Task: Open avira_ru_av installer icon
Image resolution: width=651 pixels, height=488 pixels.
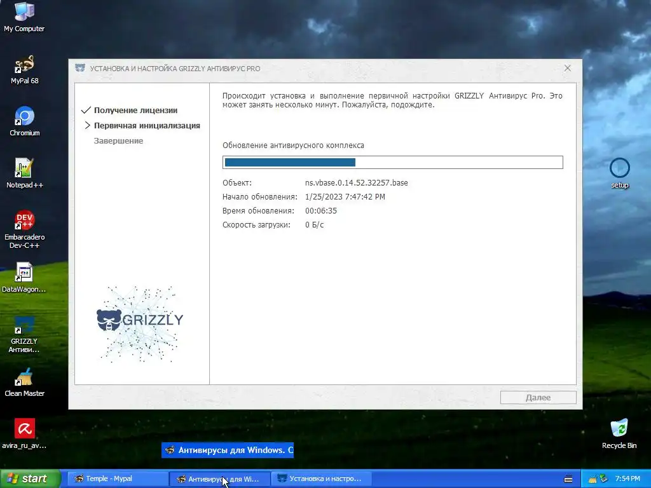Action: coord(24,433)
